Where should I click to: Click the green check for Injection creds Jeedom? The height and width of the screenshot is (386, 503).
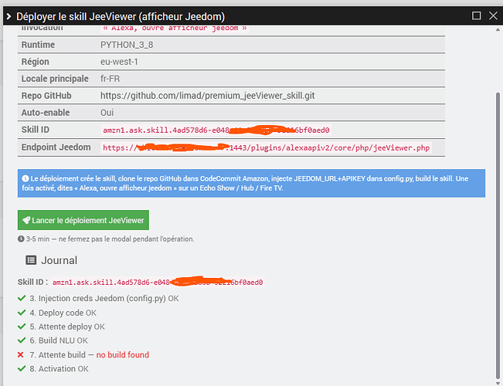tap(22, 298)
